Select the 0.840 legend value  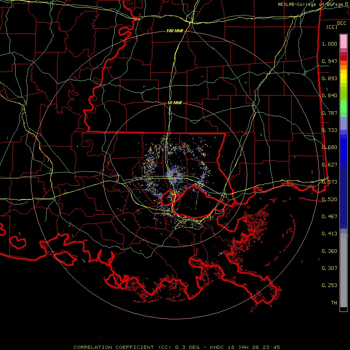[x=329, y=96]
